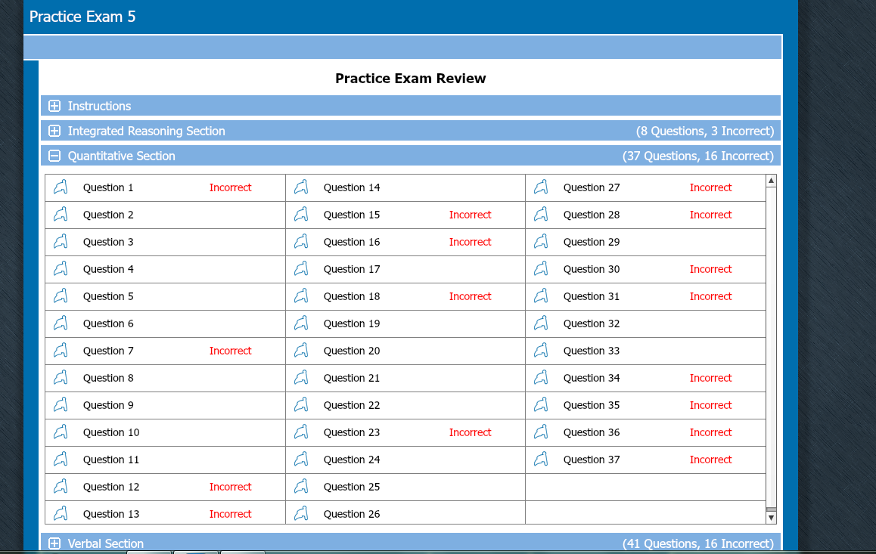876x554 pixels.
Task: Expand the Verbal Section
Action: coord(54,543)
